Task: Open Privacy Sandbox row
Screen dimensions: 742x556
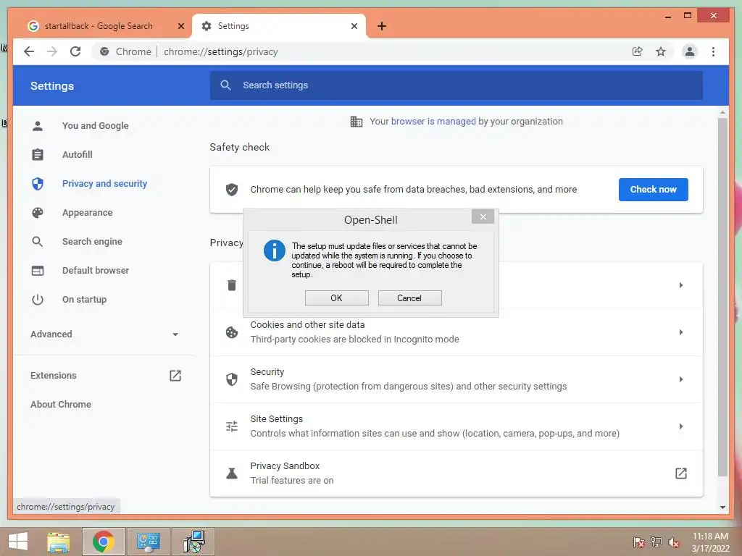Action: coord(457,473)
